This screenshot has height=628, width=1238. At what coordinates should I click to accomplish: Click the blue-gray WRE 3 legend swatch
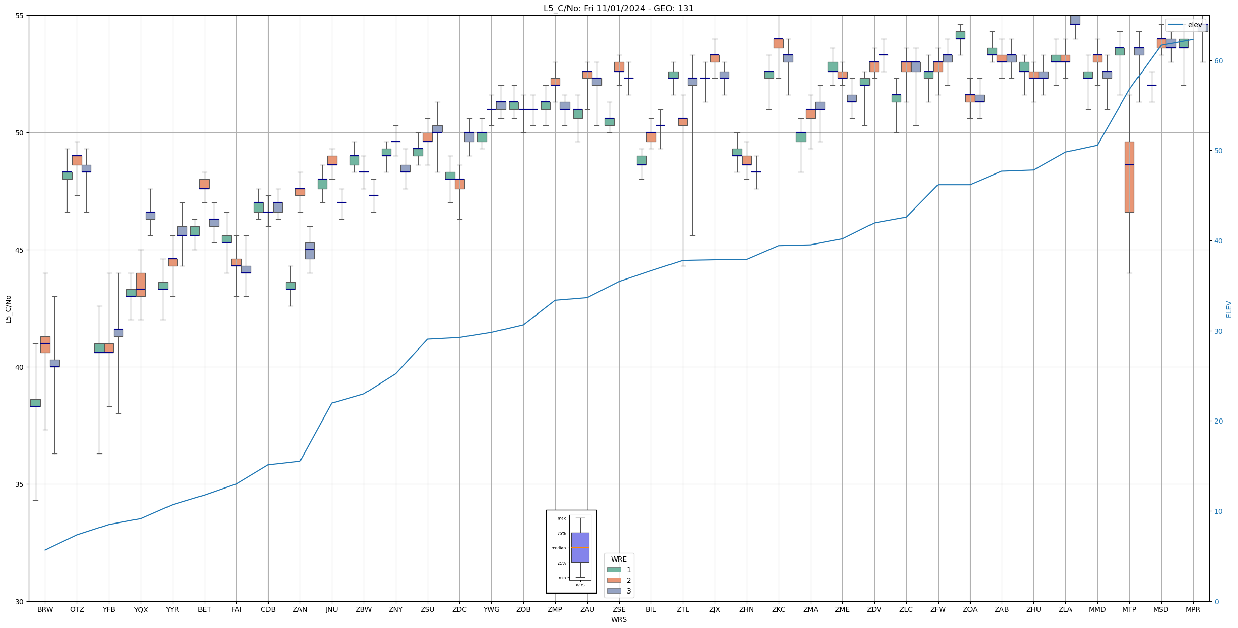tap(614, 591)
